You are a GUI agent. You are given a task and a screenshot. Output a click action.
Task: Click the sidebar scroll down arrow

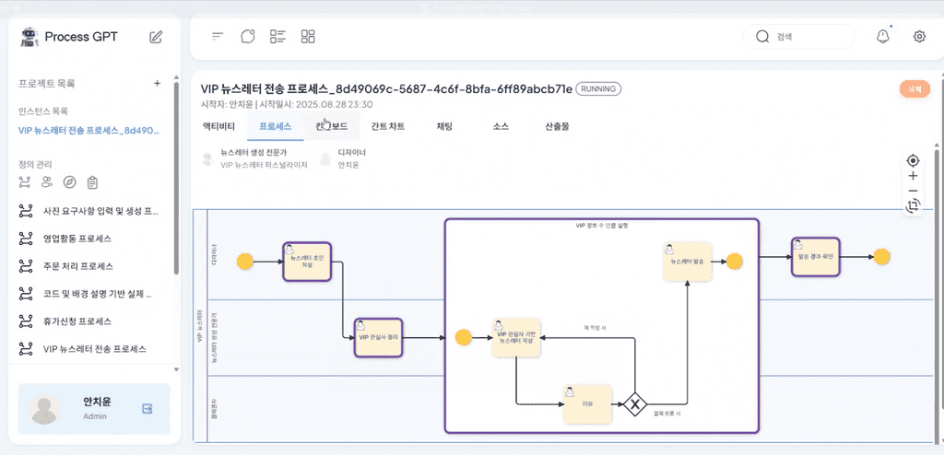coord(176,369)
